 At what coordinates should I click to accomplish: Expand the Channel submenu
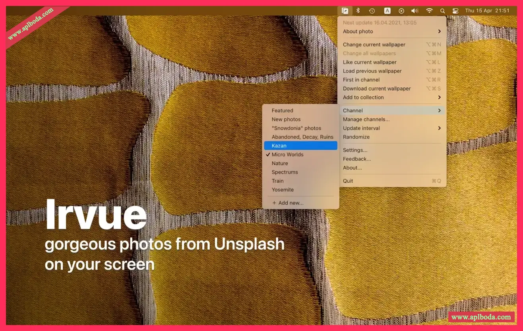(392, 110)
